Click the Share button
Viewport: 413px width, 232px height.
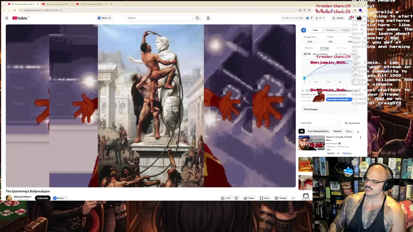[249, 198]
